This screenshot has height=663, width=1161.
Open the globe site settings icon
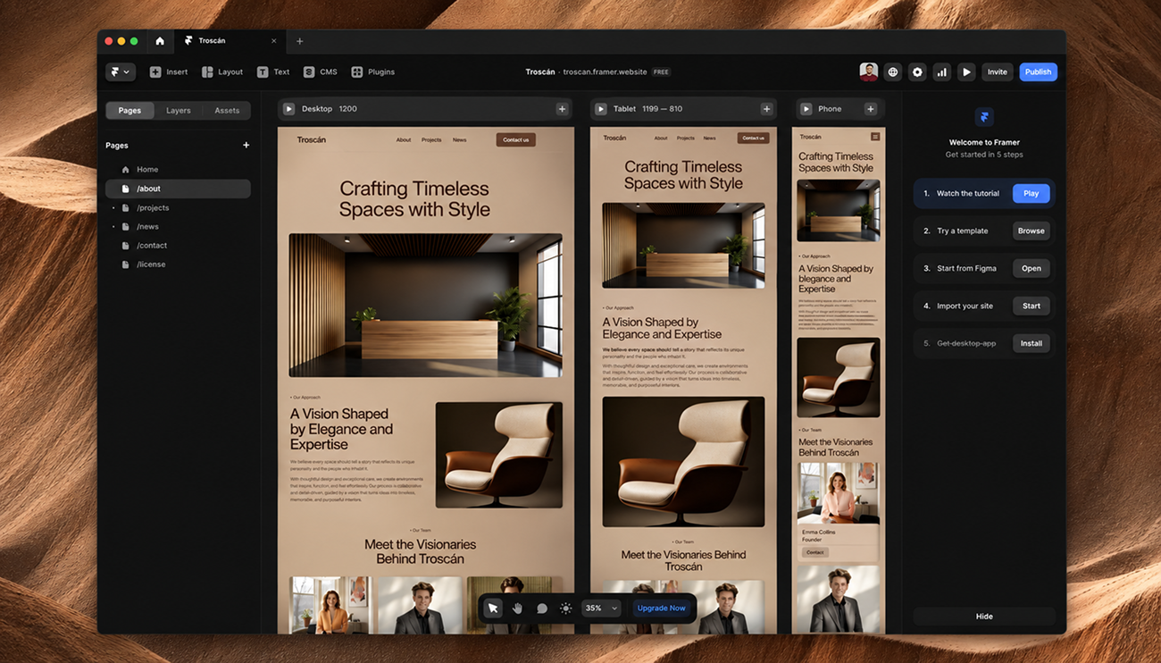(893, 72)
